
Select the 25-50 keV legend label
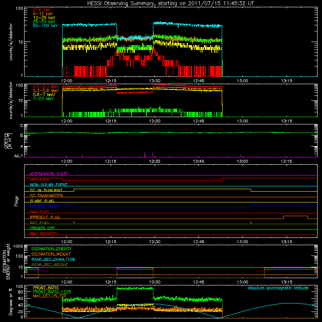(x=44, y=22)
